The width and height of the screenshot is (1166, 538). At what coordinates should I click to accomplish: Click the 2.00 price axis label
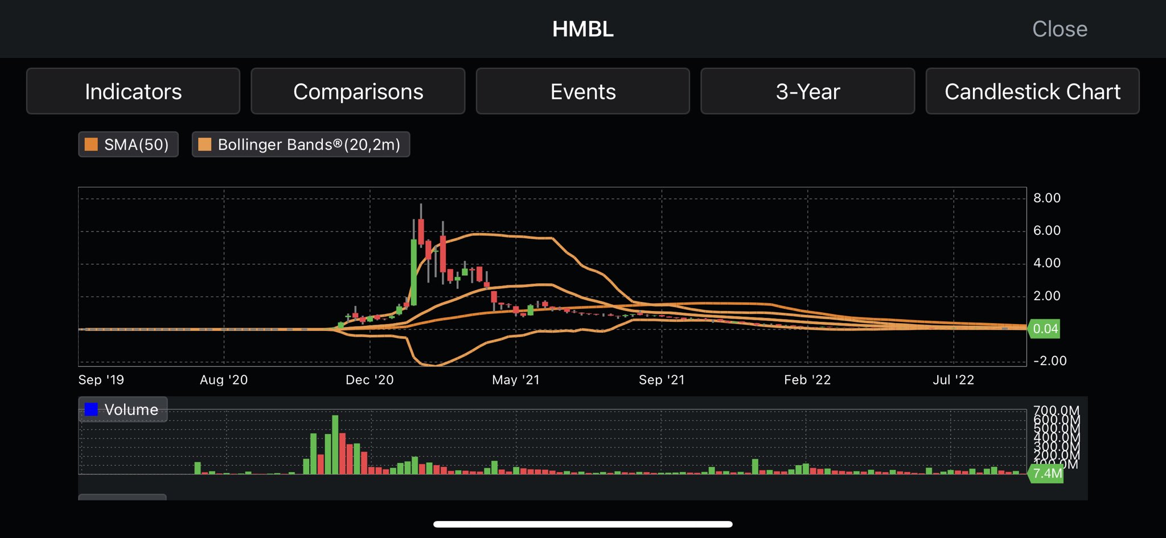[1047, 296]
